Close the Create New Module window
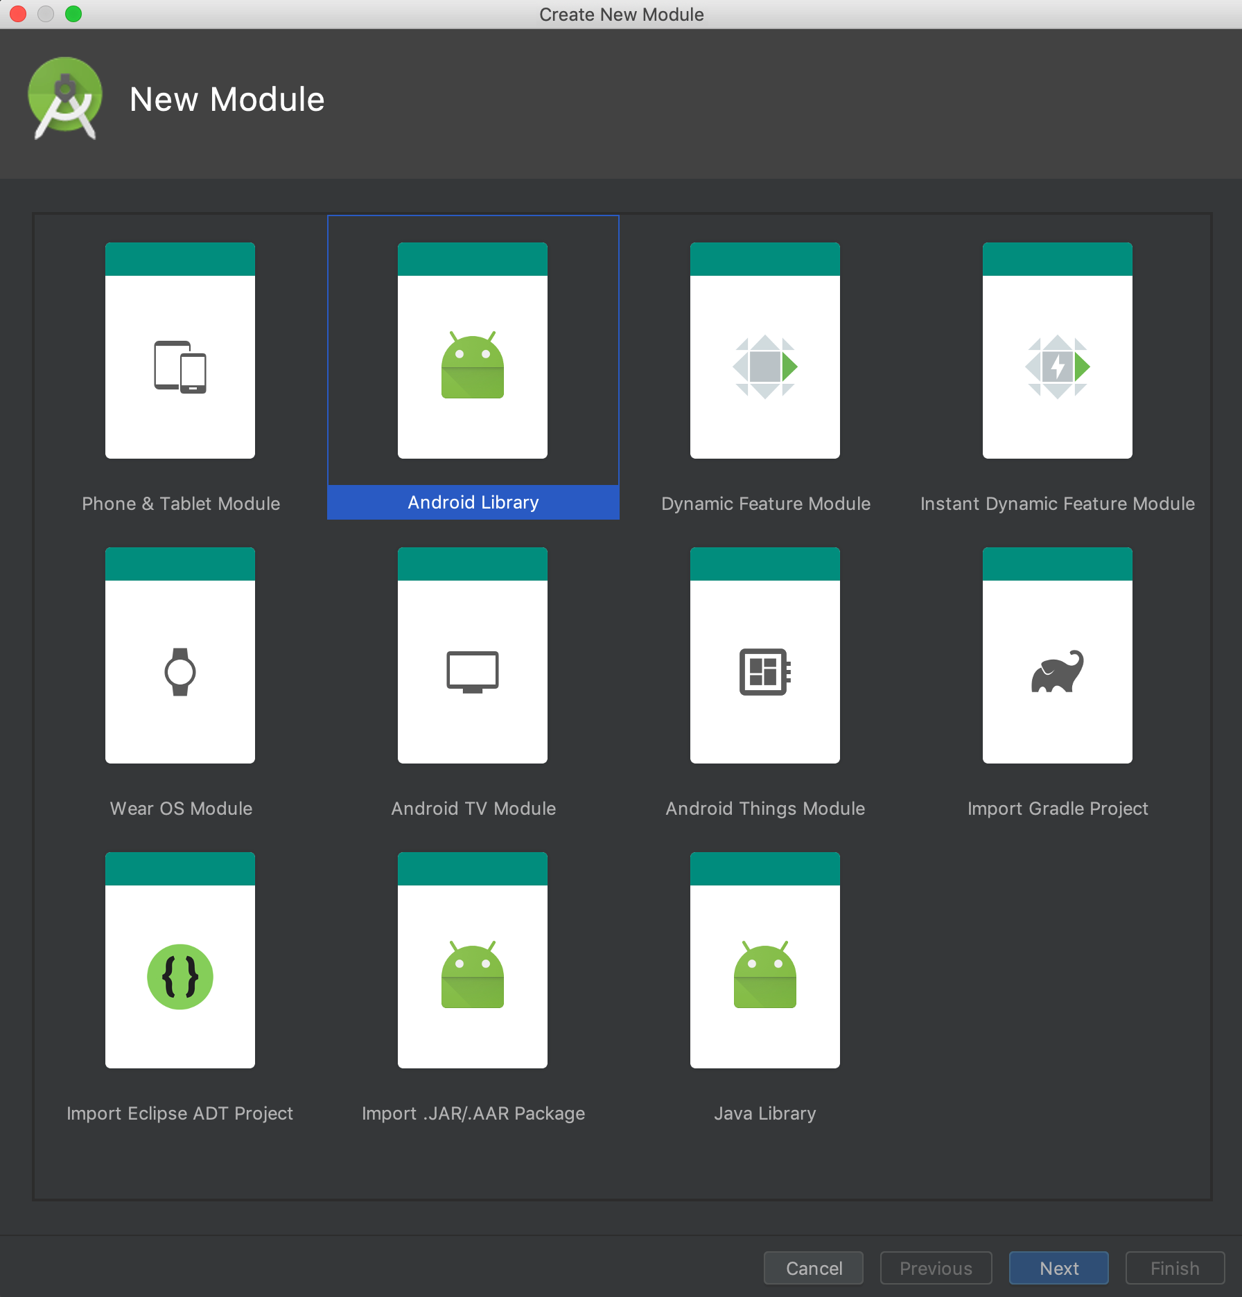Viewport: 1242px width, 1297px height. click(18, 14)
